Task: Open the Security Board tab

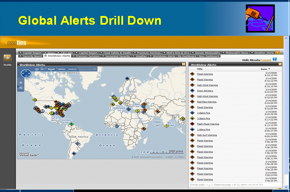Action: pos(31,56)
